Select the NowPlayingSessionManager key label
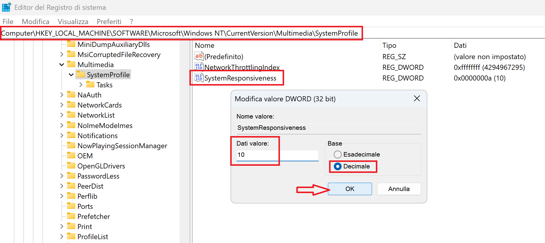545x243 pixels. [122, 146]
